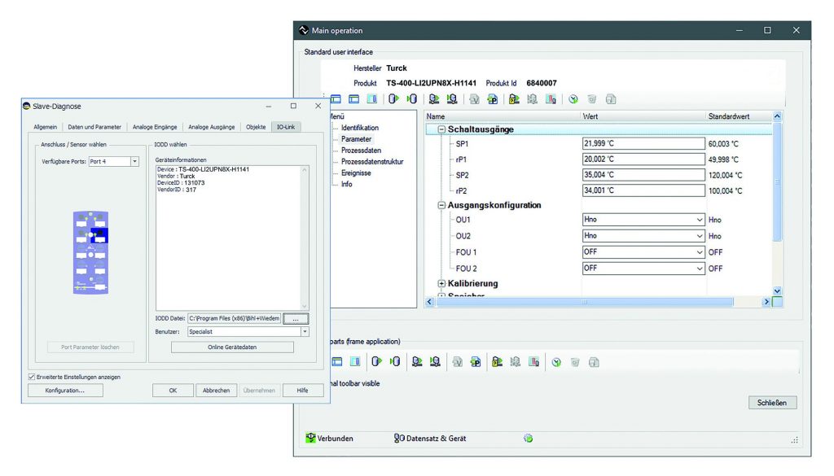
Task: Toggle Erweiterte Einstellungen anzeigen checkbox
Action: 32,377
